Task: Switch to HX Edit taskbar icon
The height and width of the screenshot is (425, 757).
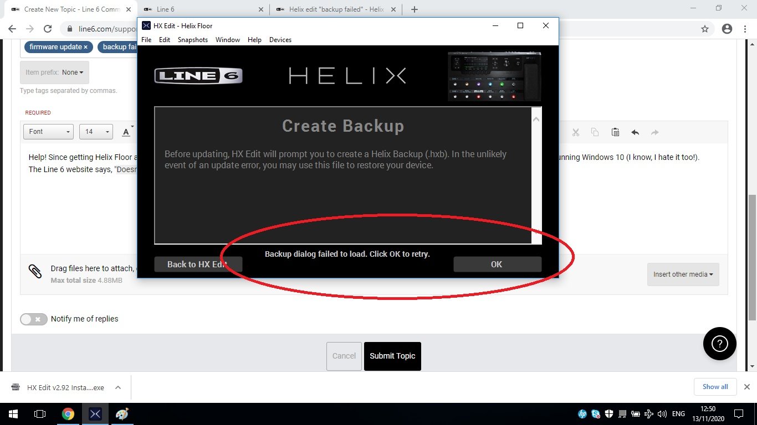Action: click(95, 414)
